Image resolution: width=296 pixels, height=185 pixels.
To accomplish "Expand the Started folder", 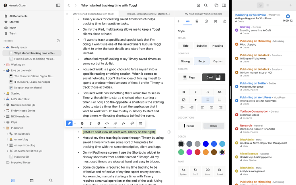I will 4,93.
